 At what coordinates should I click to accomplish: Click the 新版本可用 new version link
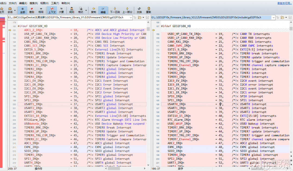[285, 3]
